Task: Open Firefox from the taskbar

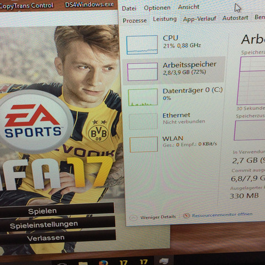Action: click(x=103, y=262)
